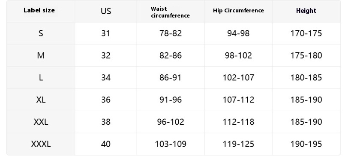This screenshot has height=156, width=345.
Task: Click the waist value 103-109
Action: pos(171,144)
